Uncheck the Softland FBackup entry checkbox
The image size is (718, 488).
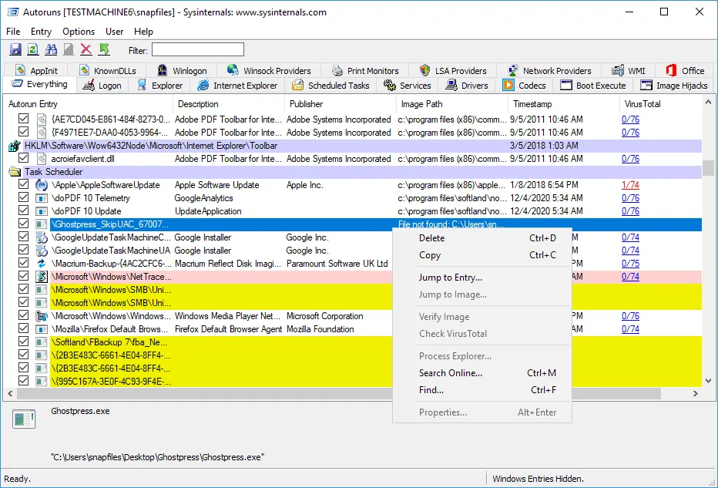(x=23, y=342)
